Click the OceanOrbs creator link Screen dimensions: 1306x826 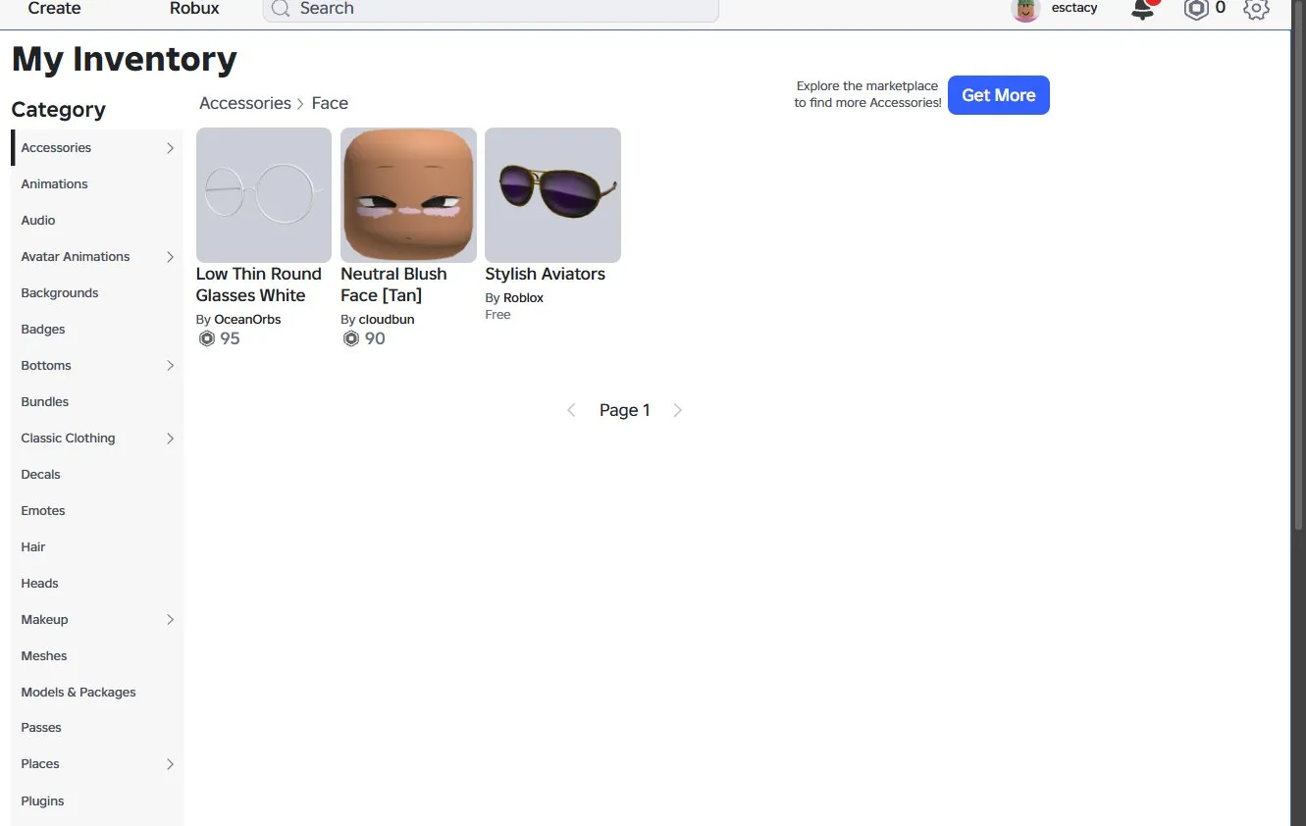(x=247, y=320)
